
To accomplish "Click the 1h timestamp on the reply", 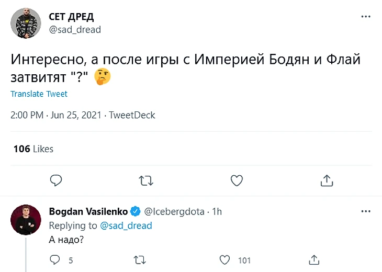I will (216, 211).
